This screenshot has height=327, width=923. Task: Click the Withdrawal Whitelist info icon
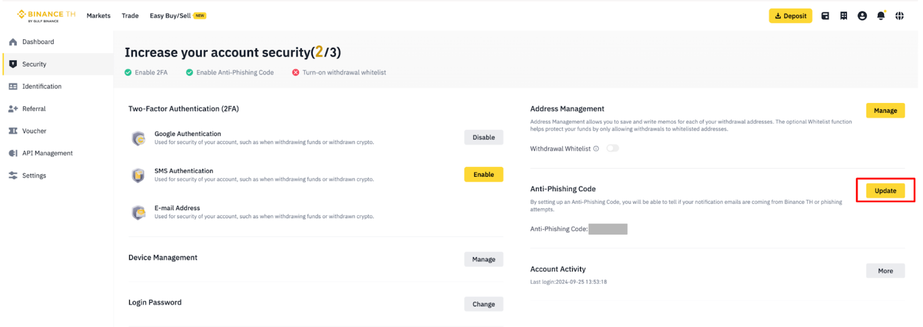596,149
